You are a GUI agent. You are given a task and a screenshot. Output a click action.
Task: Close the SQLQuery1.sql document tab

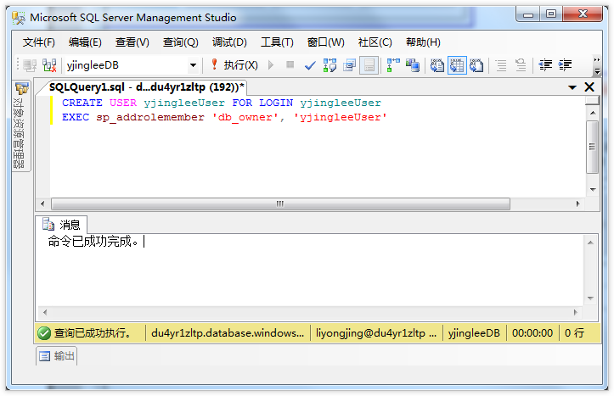click(589, 87)
